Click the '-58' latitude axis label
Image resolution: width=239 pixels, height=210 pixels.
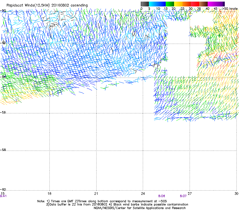(x=3, y=150)
